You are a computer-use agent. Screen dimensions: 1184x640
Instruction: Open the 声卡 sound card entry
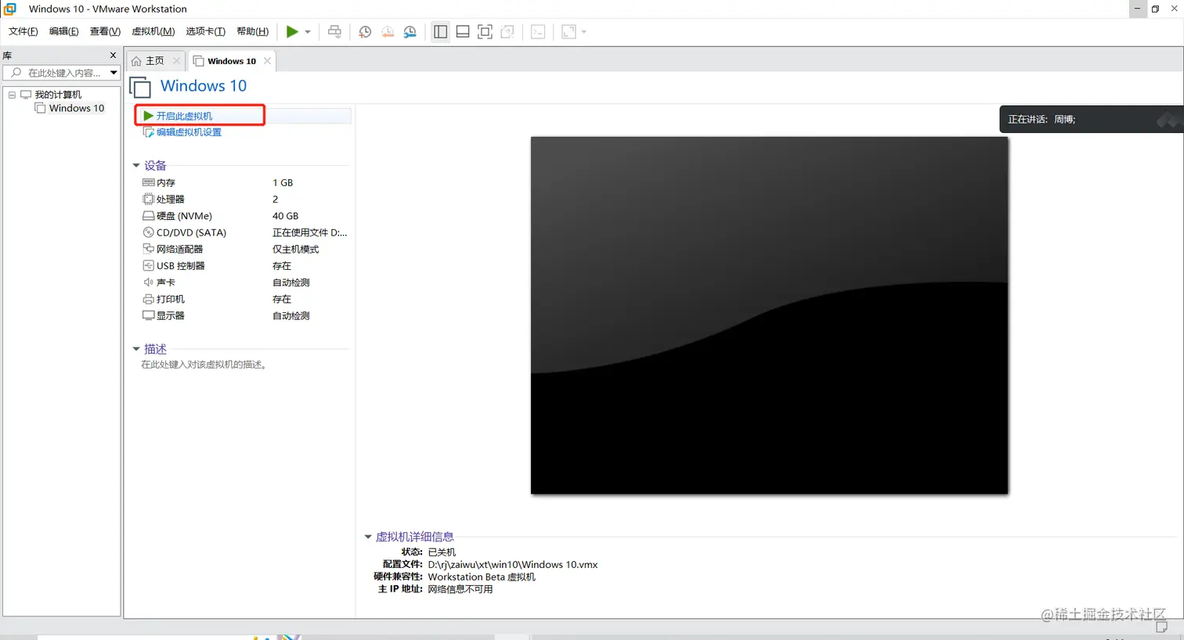[x=166, y=282]
